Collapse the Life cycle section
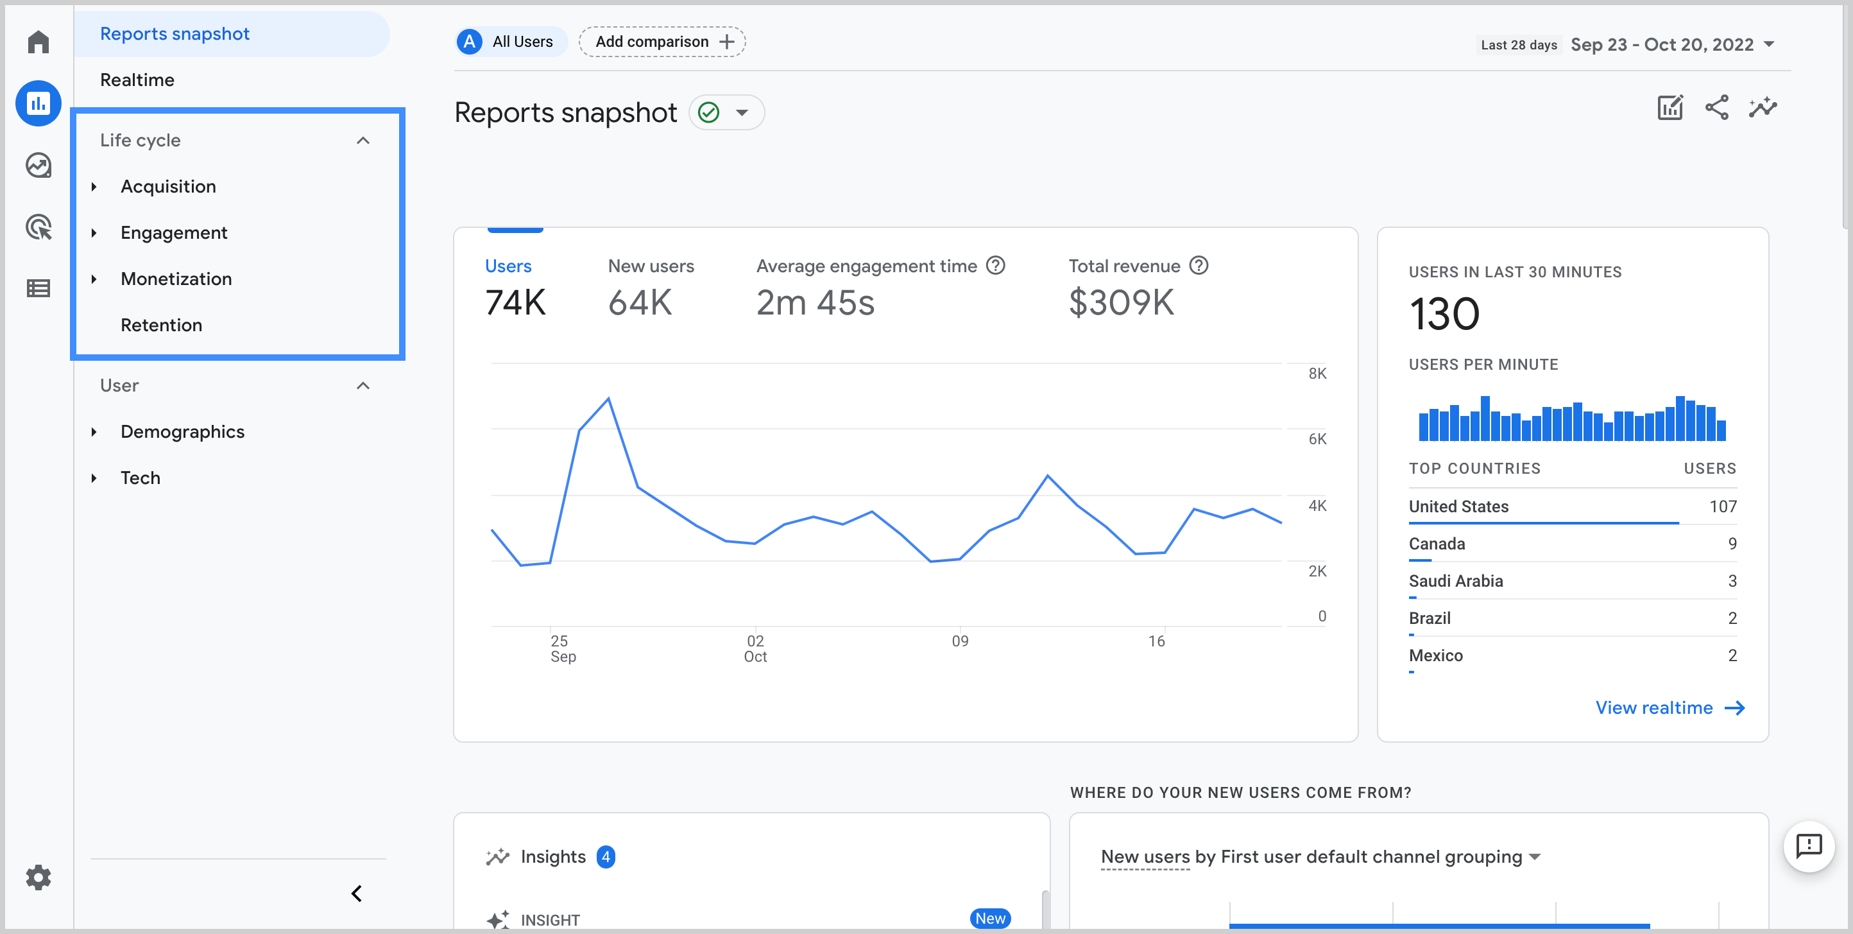 point(363,141)
